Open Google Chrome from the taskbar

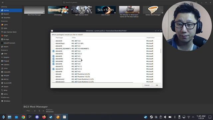[23, 117]
